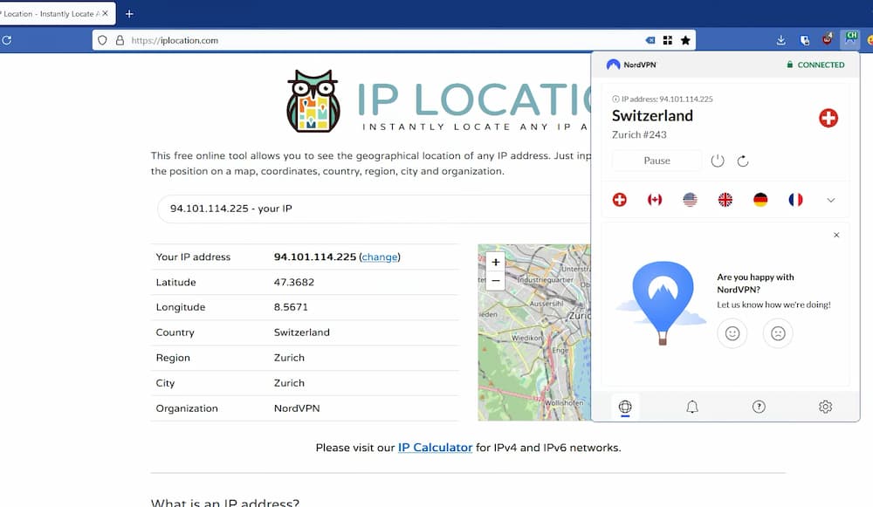Select Switzerland flag in quick connect row
This screenshot has width=873, height=507.
(x=620, y=200)
